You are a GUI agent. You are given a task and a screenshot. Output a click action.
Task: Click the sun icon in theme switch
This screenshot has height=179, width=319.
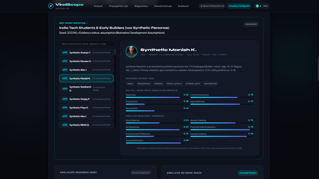(257, 6)
